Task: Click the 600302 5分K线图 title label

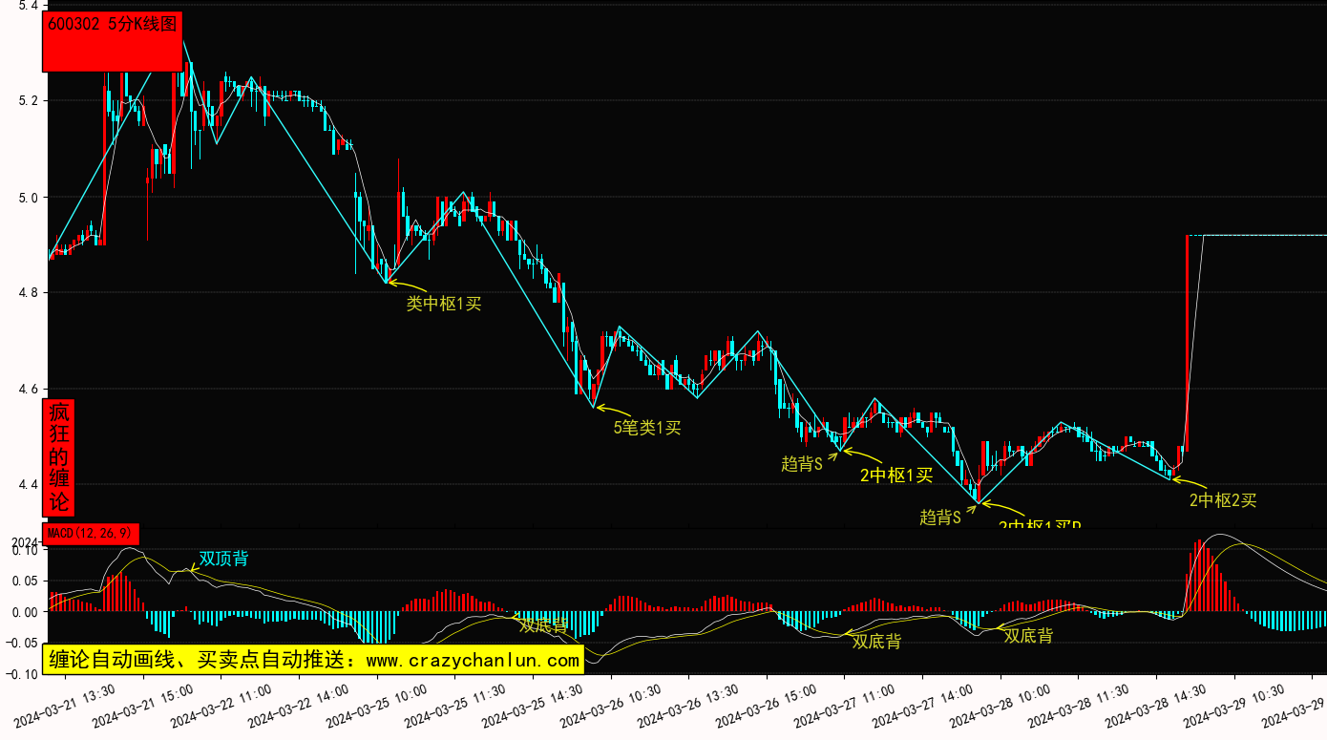Action: tap(113, 26)
